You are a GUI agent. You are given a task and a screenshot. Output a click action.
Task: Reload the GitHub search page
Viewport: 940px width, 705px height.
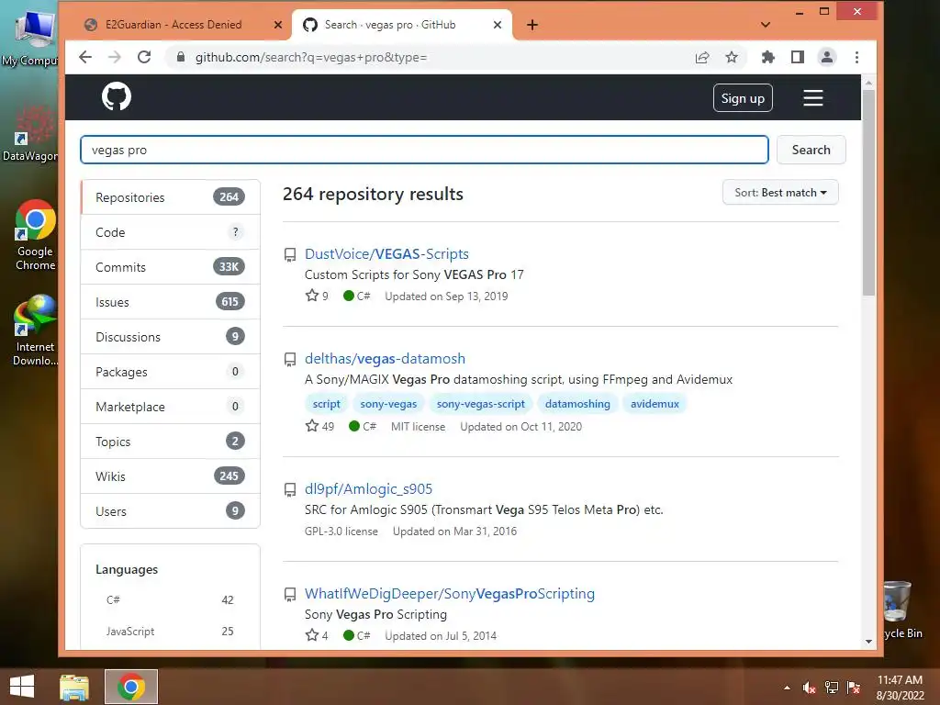(144, 57)
